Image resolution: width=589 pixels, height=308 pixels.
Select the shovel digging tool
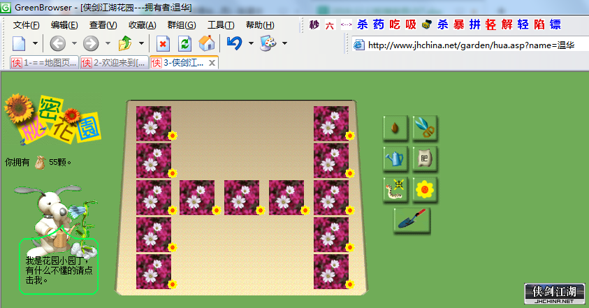point(412,220)
